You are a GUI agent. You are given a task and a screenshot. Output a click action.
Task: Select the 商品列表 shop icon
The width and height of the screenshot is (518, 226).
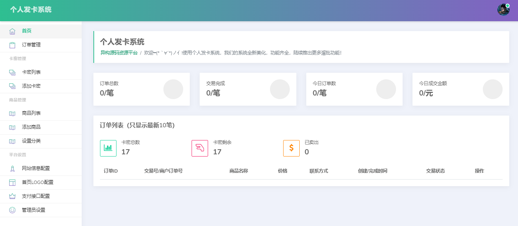pyautogui.click(x=13, y=113)
